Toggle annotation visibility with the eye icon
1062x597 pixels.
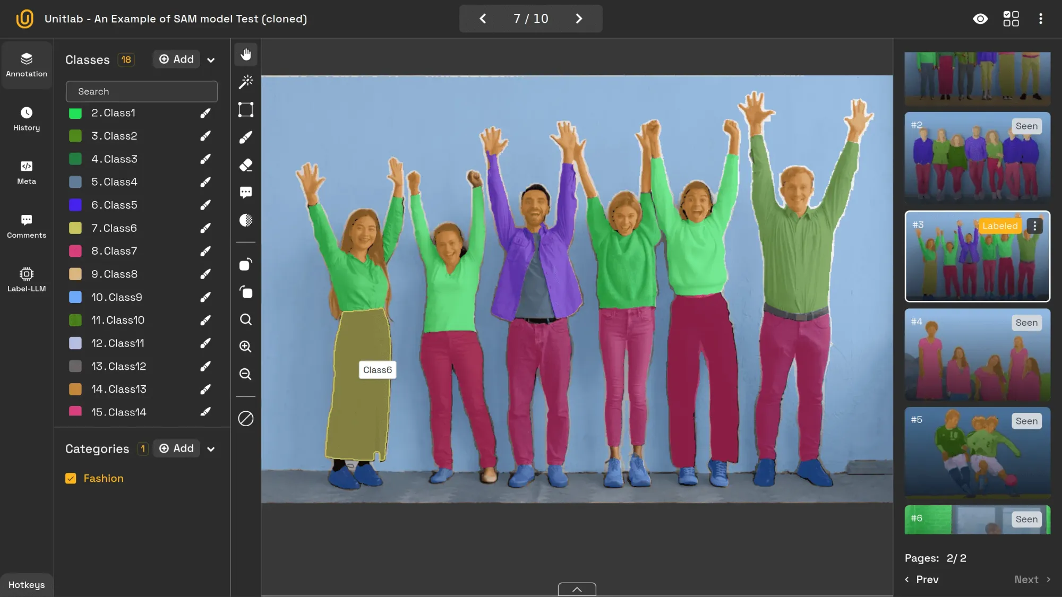click(x=980, y=19)
